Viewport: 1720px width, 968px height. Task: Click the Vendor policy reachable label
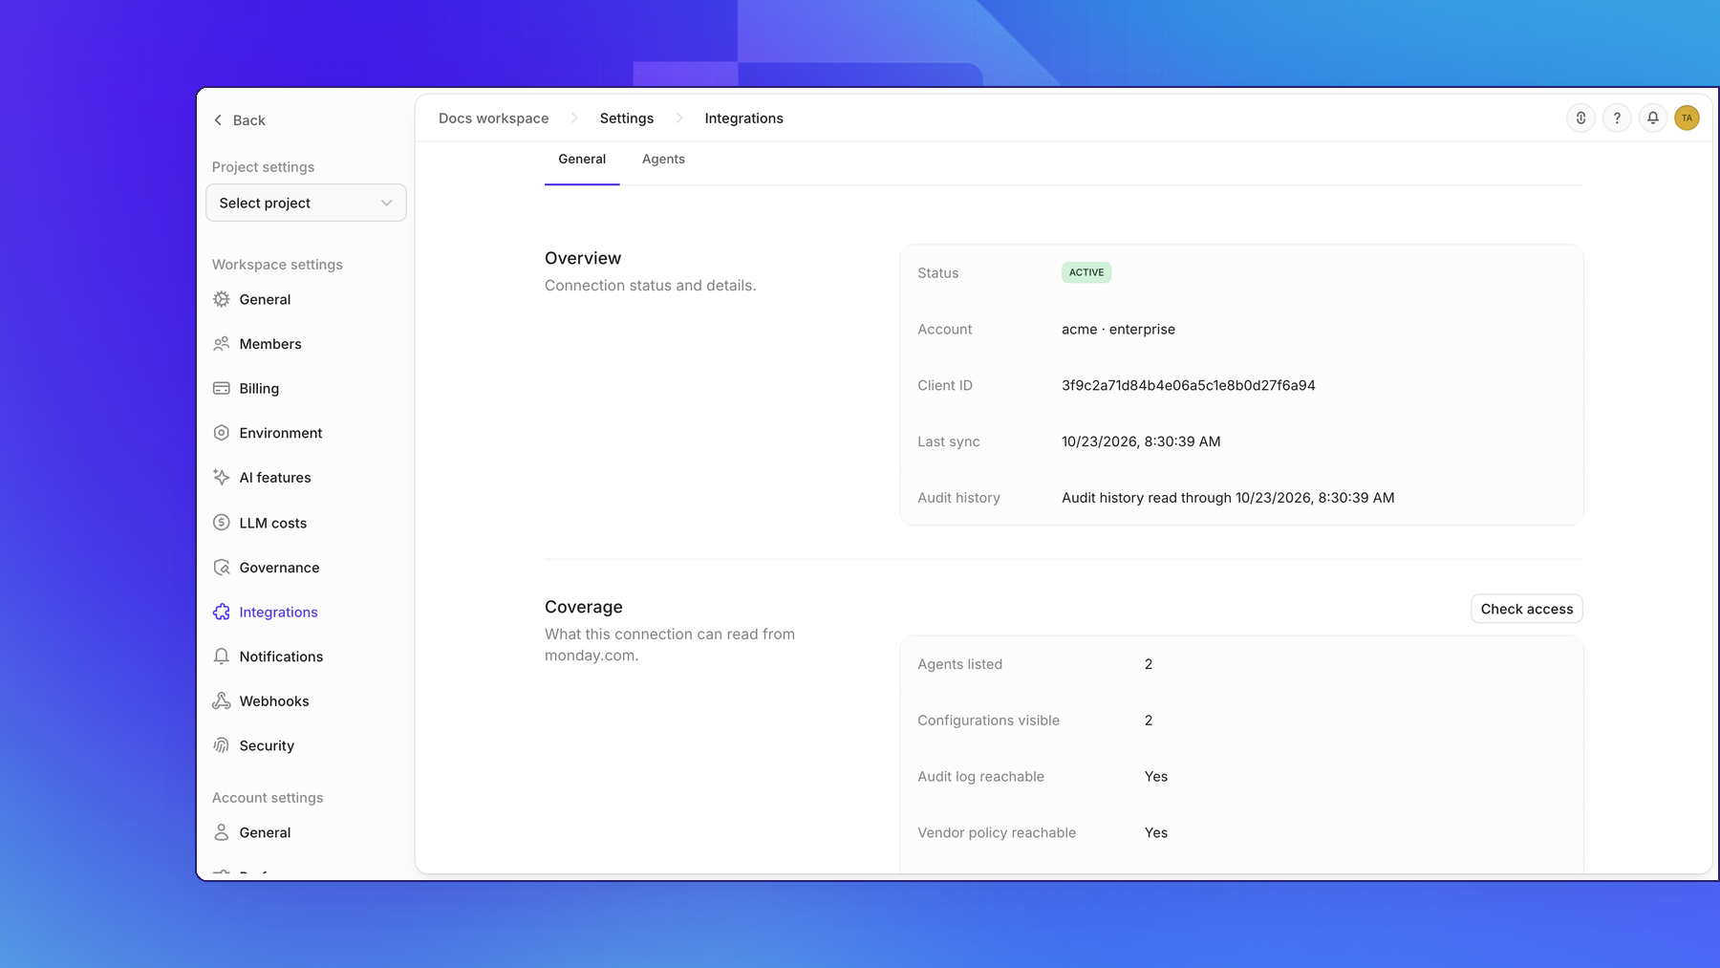coord(997,833)
